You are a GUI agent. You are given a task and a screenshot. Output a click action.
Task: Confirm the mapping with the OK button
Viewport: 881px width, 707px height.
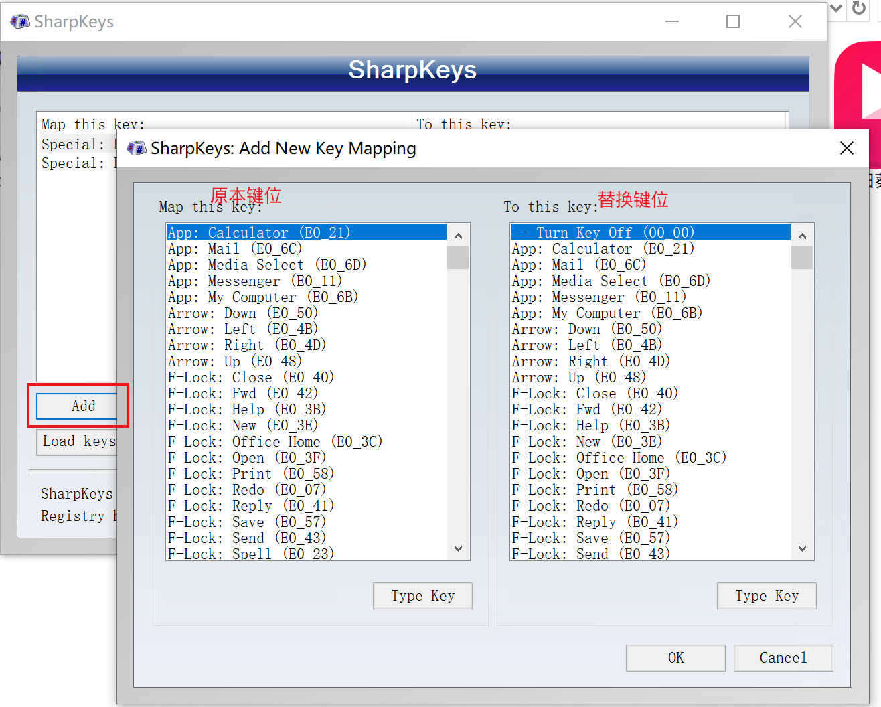tap(675, 658)
